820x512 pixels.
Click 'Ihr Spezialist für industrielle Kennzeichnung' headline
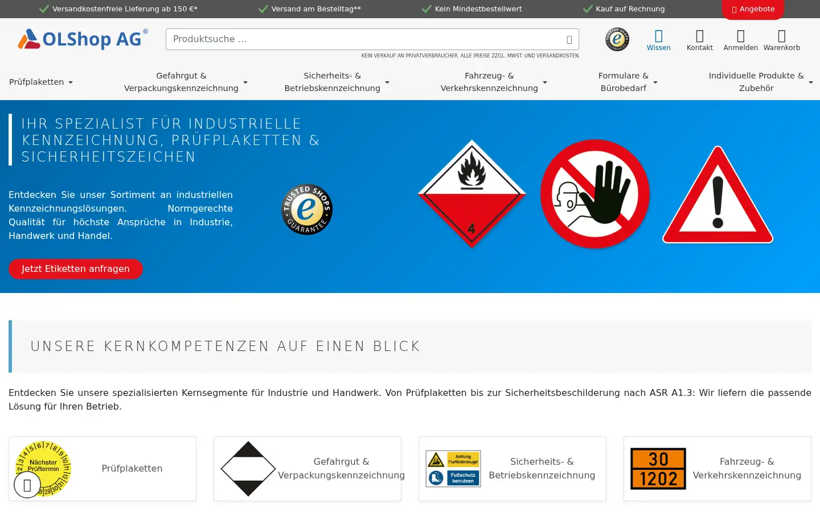click(x=171, y=140)
